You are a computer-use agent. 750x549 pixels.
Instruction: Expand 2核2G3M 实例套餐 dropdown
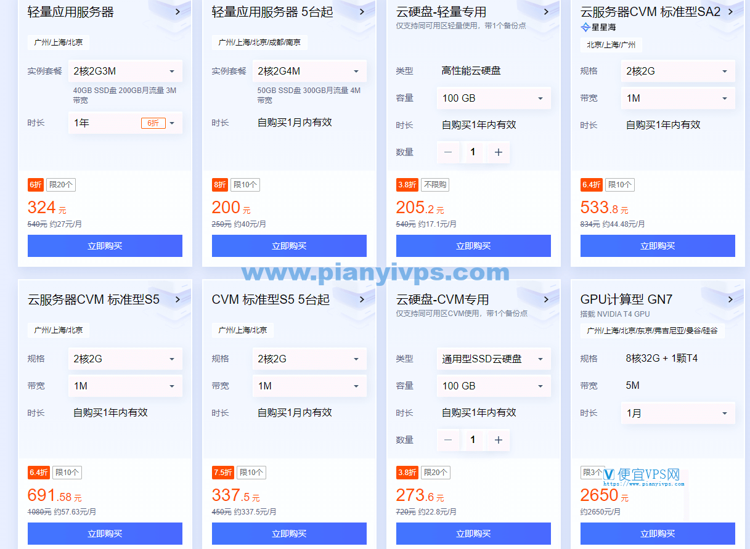pyautogui.click(x=125, y=71)
